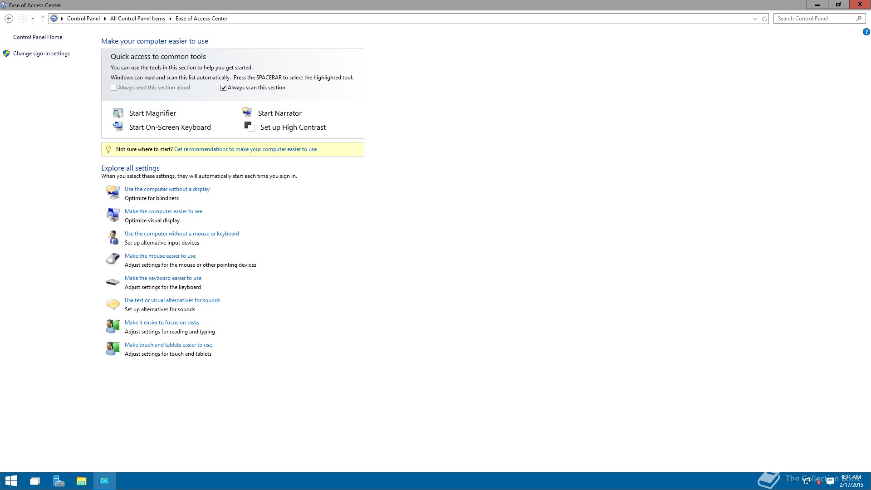Open Get recommendations to make computer easier
Image resolution: width=871 pixels, height=490 pixels.
245,149
